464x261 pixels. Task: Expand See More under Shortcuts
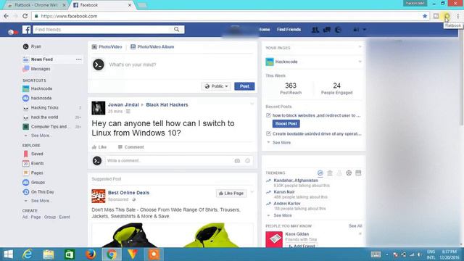pos(41,136)
